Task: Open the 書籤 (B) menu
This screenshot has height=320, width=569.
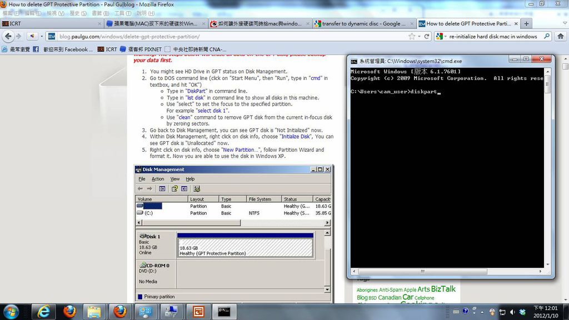Action: click(x=101, y=13)
